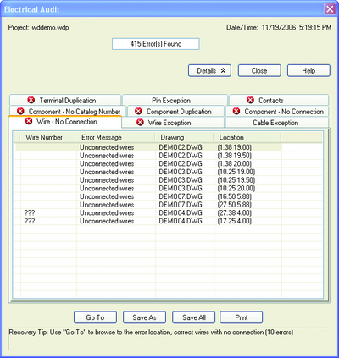Collapse the dialog with the Details button
Image resolution: width=339 pixels, height=358 pixels.
tap(209, 71)
